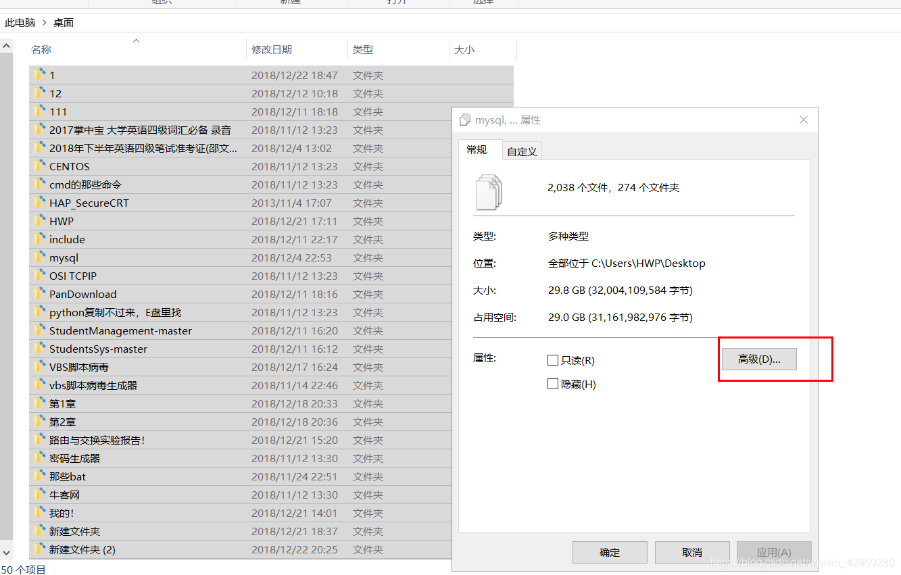Image resolution: width=901 pixels, height=575 pixels.
Task: Select the '新建文件夹' row dated 18:37
Action: coord(271,531)
